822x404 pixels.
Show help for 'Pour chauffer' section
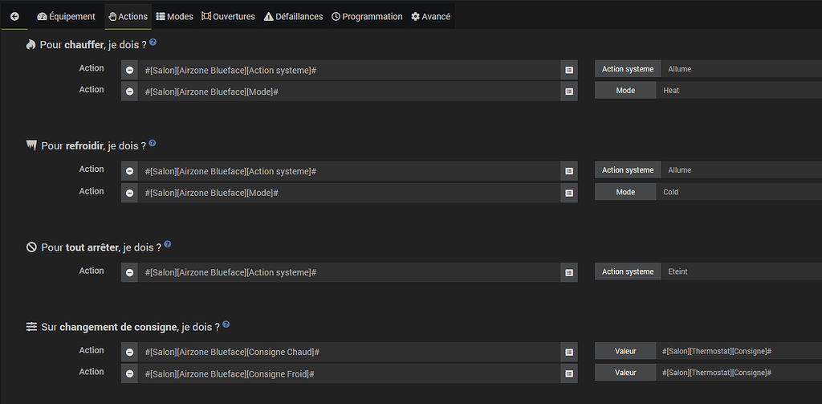point(153,42)
